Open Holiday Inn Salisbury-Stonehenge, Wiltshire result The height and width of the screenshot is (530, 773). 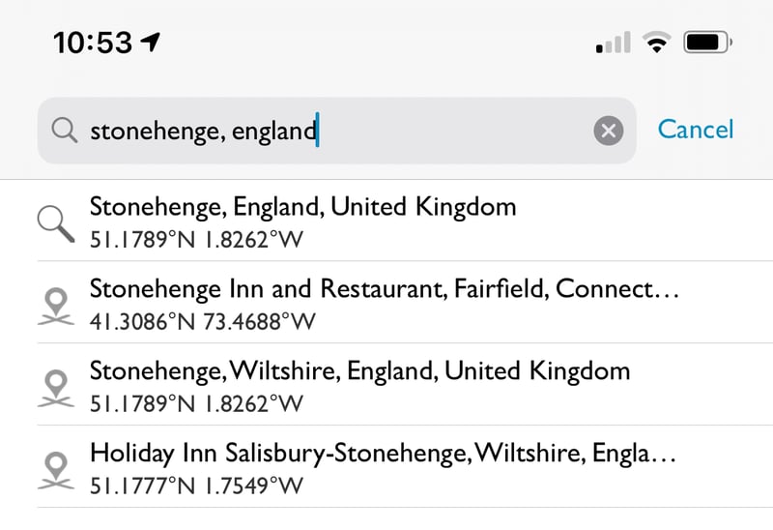pos(384,453)
